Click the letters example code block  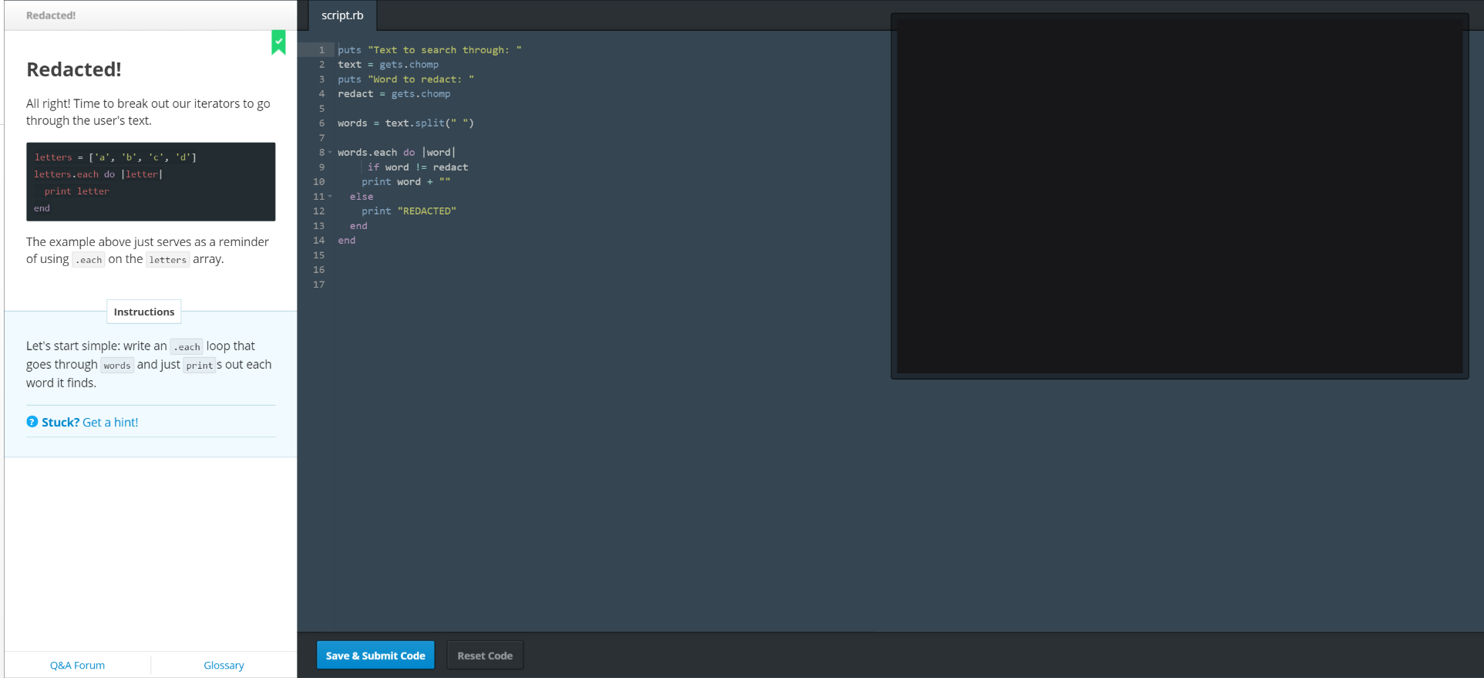(150, 182)
